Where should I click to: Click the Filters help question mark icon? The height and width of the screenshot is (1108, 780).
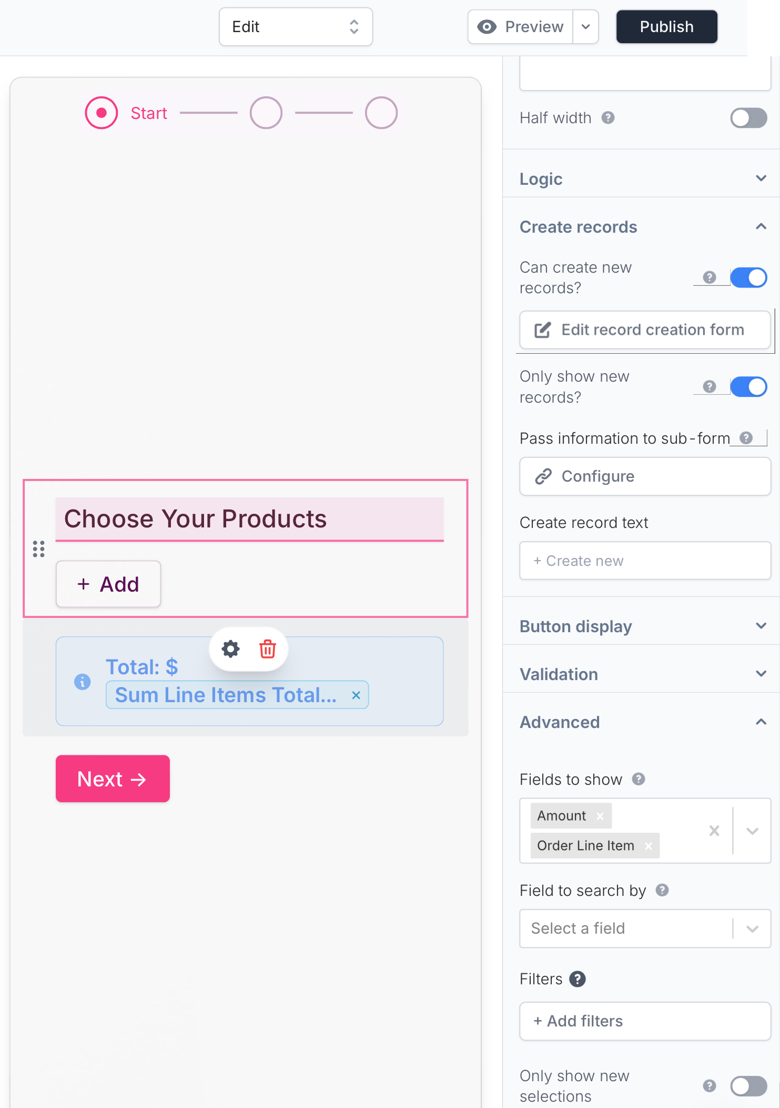pyautogui.click(x=578, y=979)
